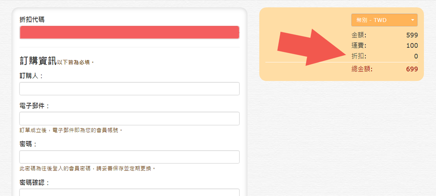This screenshot has width=436, height=196.
Task: Click the 密碼確認 confirm password field
Action: click(x=129, y=192)
